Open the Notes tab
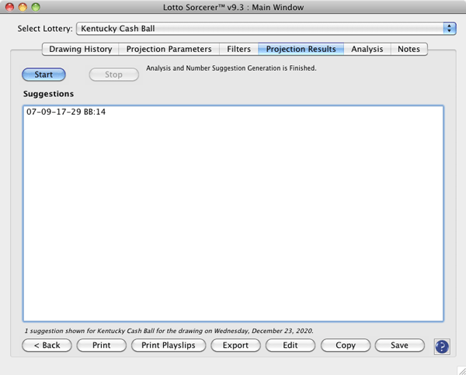This screenshot has height=375, width=466. (x=409, y=49)
